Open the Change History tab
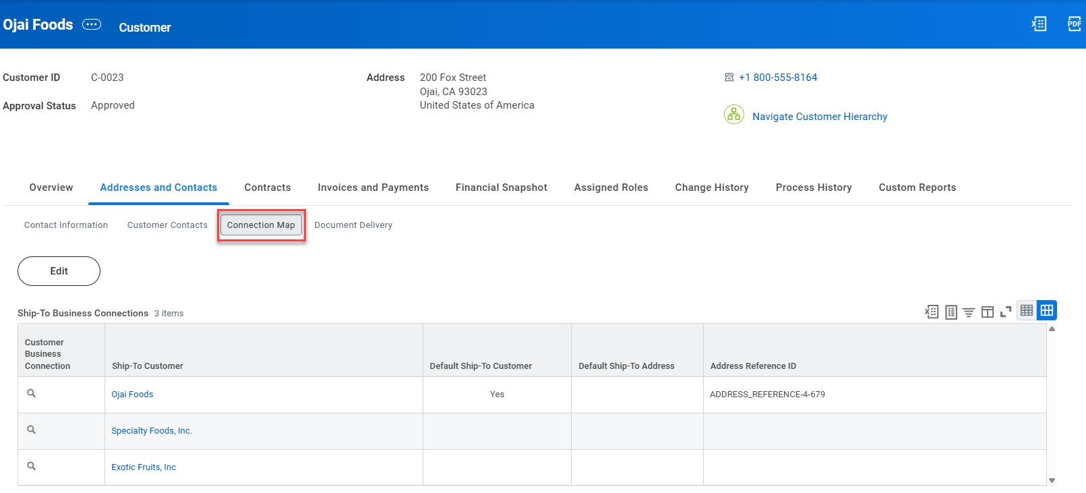The width and height of the screenshot is (1086, 493). [x=712, y=187]
